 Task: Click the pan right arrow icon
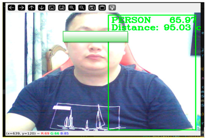coord(21,8)
